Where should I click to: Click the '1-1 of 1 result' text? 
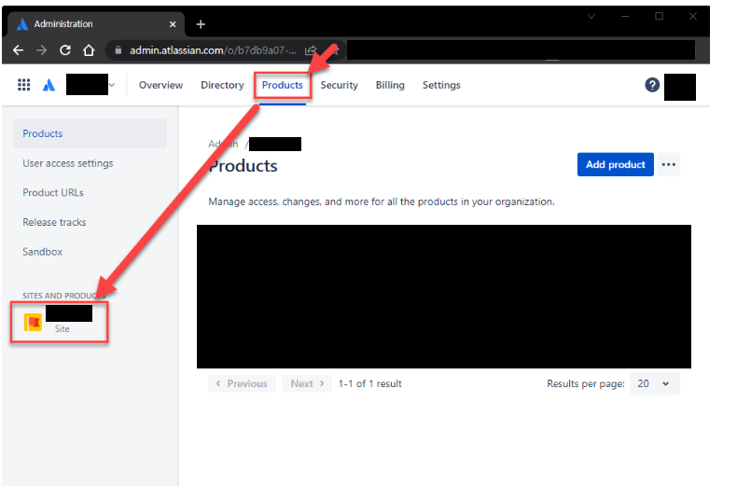370,383
